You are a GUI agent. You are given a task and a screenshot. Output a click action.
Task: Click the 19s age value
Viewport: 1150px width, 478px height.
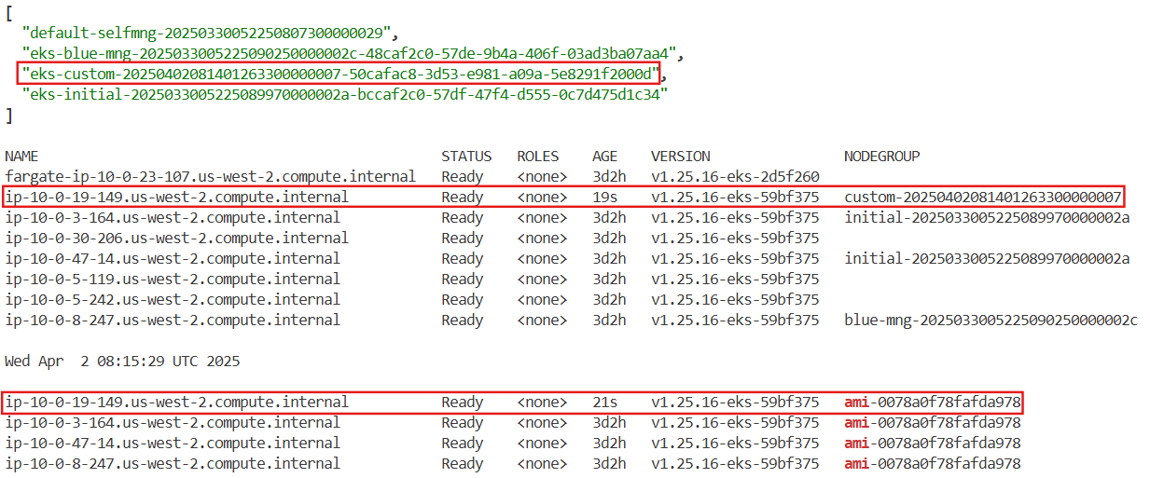(604, 198)
